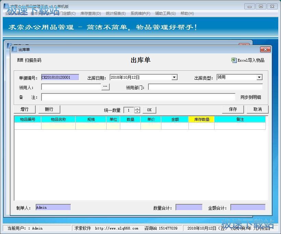The width and height of the screenshot is (281, 234).
Task: Increase 统一数量 using the spinner arrows
Action: [137, 108]
